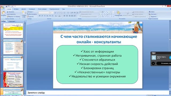171x96 pixels.
Task: Restore slide layout (Восстановить)
Action: tap(32, 14)
